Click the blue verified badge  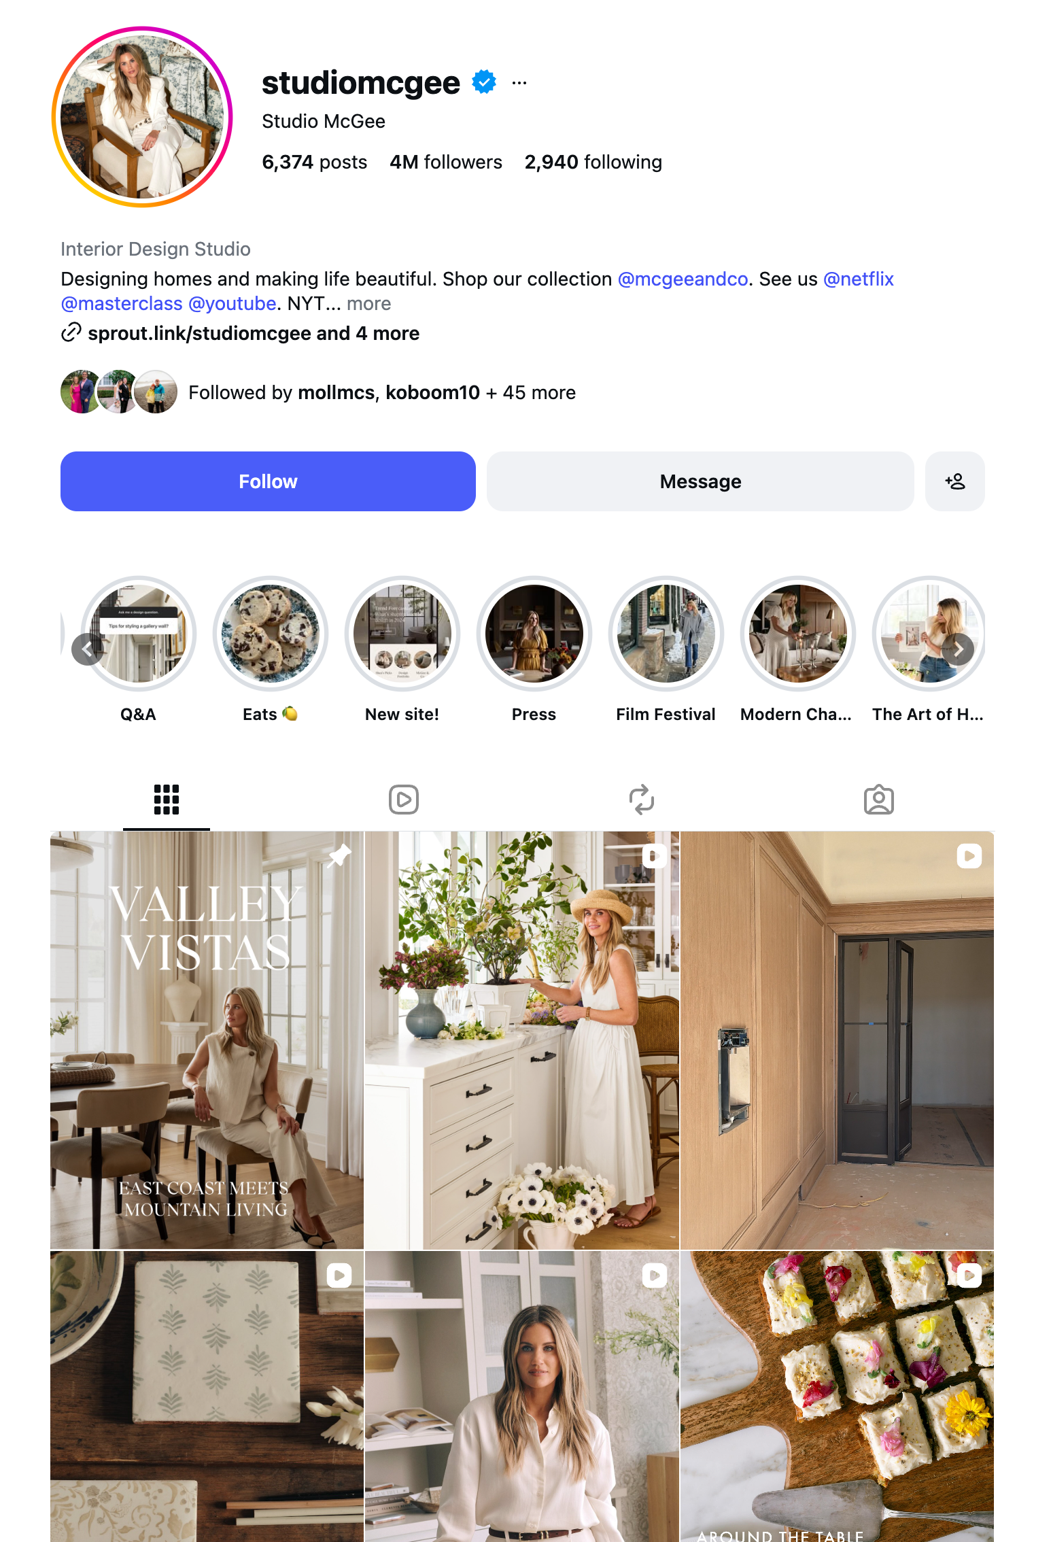point(484,82)
